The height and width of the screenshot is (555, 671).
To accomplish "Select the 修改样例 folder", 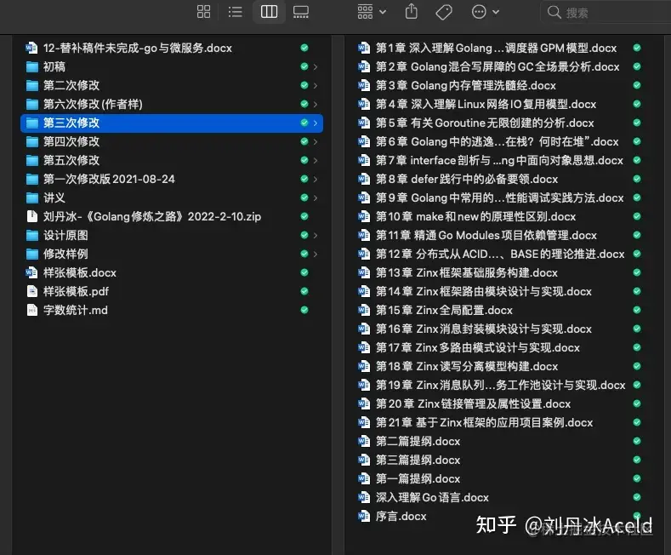I will [x=172, y=254].
